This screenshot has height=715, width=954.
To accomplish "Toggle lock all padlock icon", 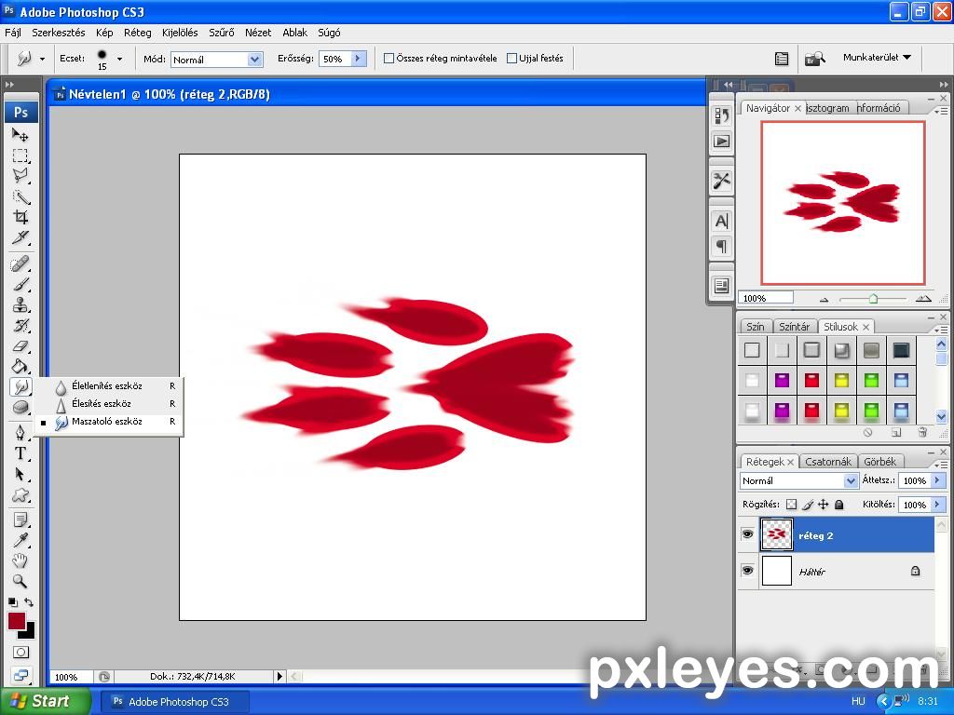I will click(x=839, y=504).
